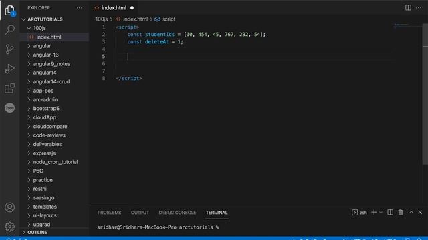Open the Manage gear icon
This screenshot has width=428, height=240.
[10, 227]
